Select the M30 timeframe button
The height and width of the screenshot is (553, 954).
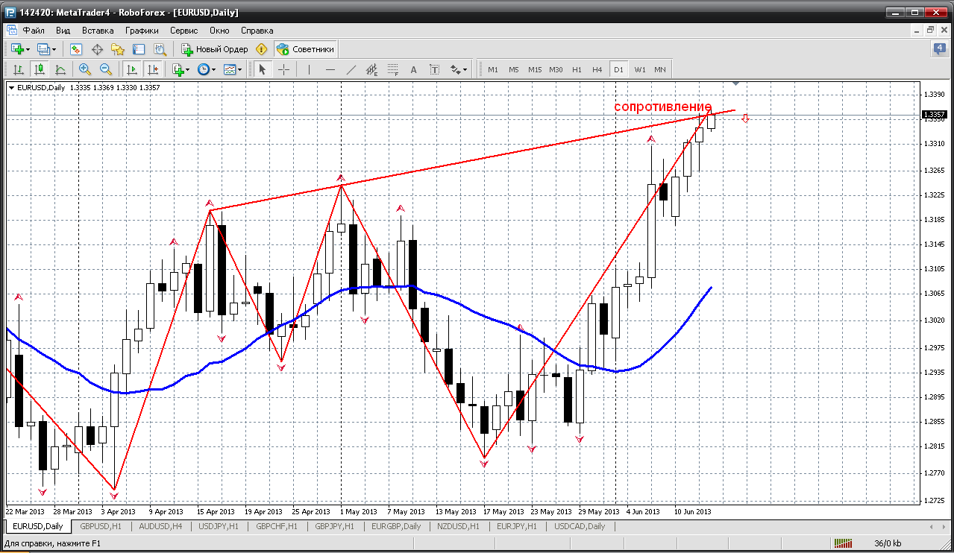coord(556,69)
